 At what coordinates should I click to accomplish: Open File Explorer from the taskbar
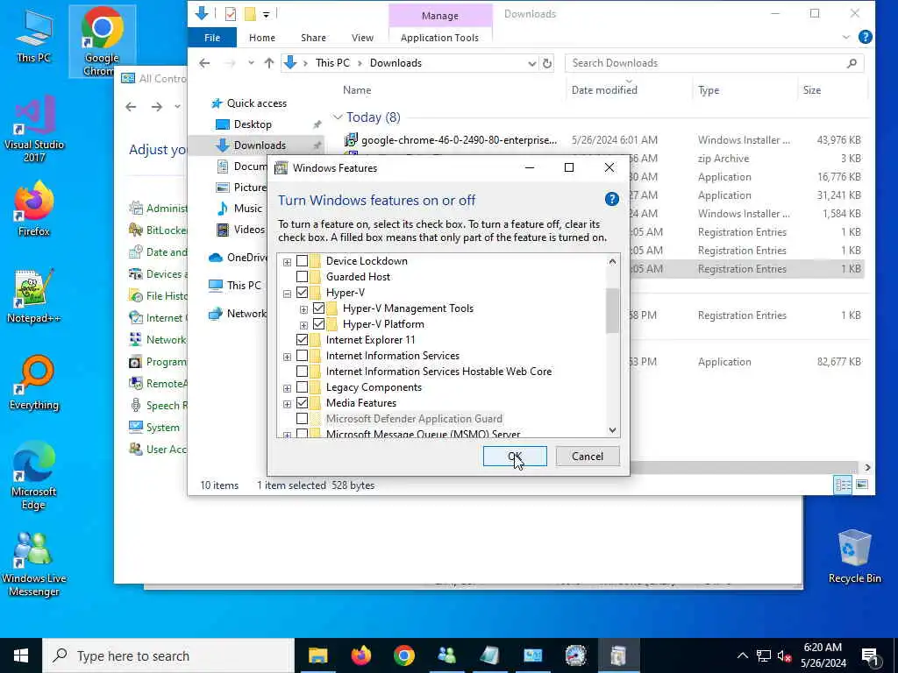pos(317,655)
